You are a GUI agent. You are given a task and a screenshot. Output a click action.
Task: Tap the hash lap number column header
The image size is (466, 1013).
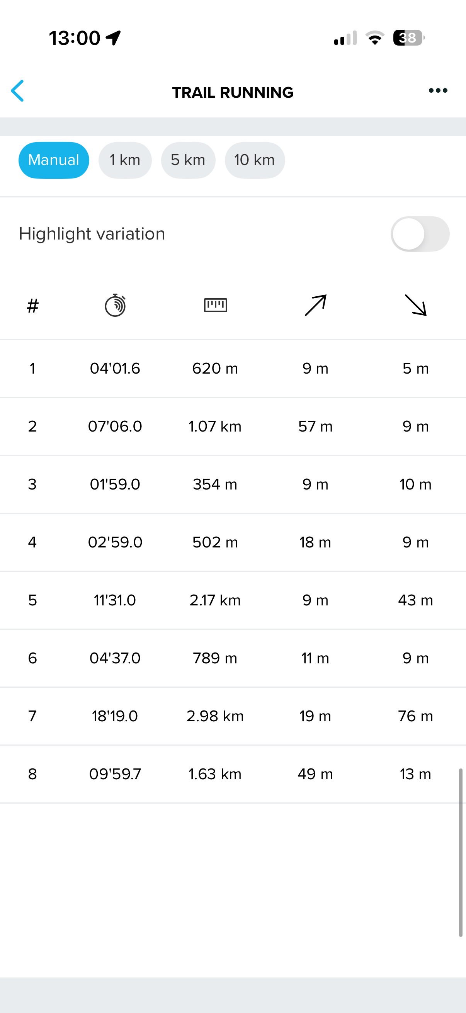[32, 306]
